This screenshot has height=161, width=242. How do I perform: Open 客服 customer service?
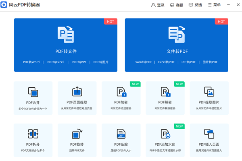tap(176, 5)
